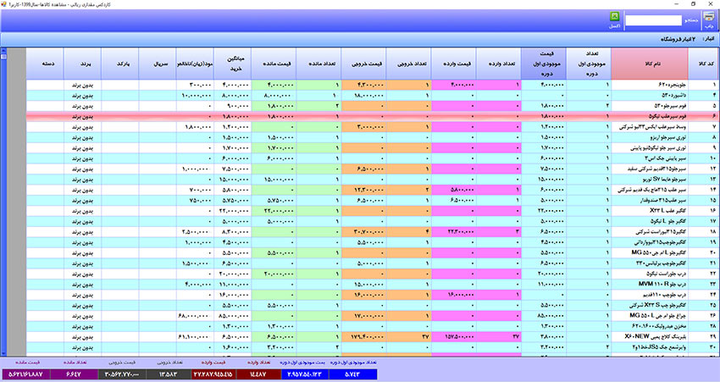
Task: Click the blue opening stock value total box
Action: (x=305, y=374)
